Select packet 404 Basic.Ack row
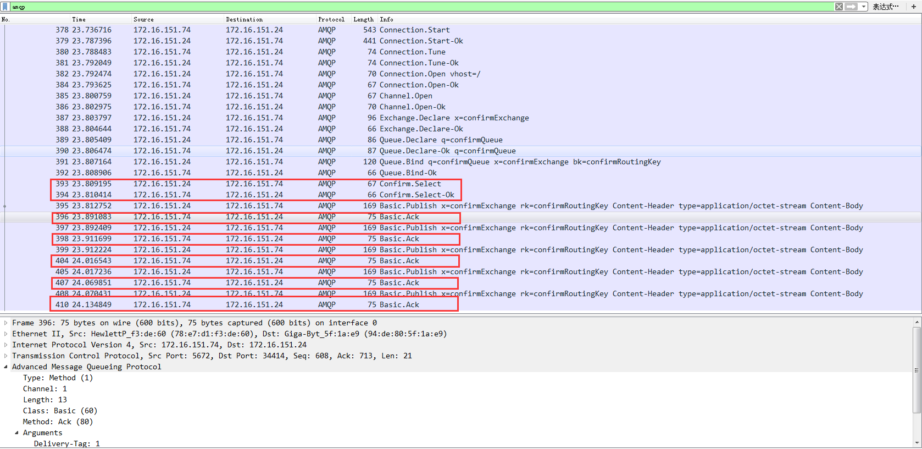Viewport: 922px width, 449px height. click(460, 260)
